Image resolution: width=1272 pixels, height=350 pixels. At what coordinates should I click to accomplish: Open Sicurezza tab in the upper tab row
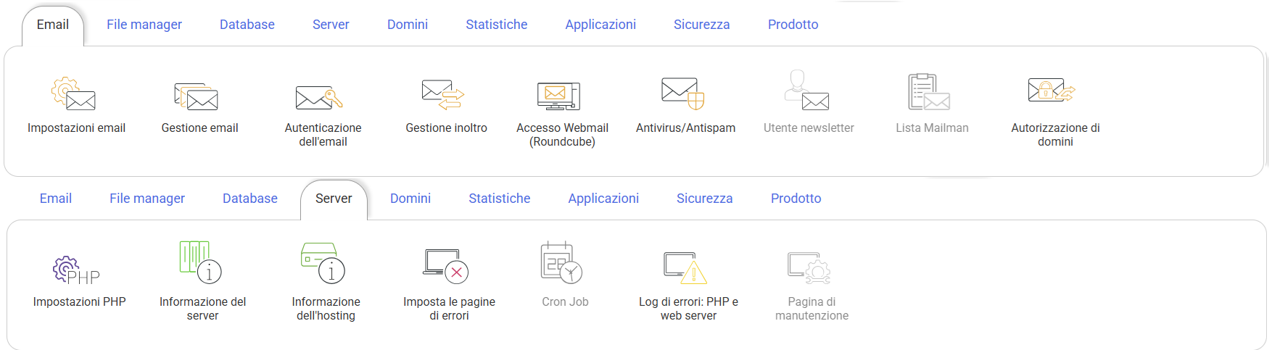point(701,25)
